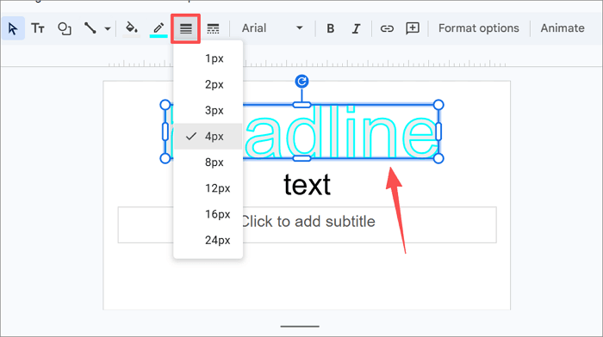Click the speaker notes drag bar below slide
The height and width of the screenshot is (337, 603).
tap(300, 327)
